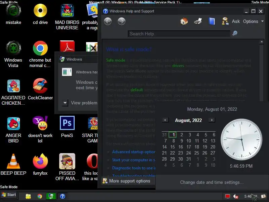Click the Ask menu label
This screenshot has height=202, width=269.
click(236, 21)
